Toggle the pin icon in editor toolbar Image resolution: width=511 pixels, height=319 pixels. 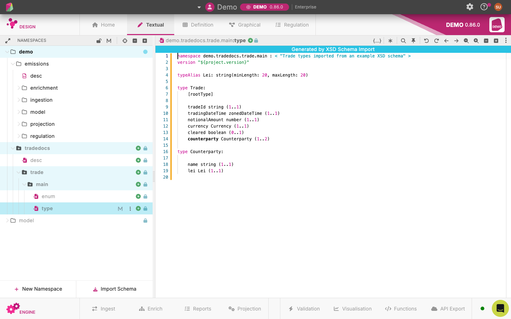(x=413, y=41)
